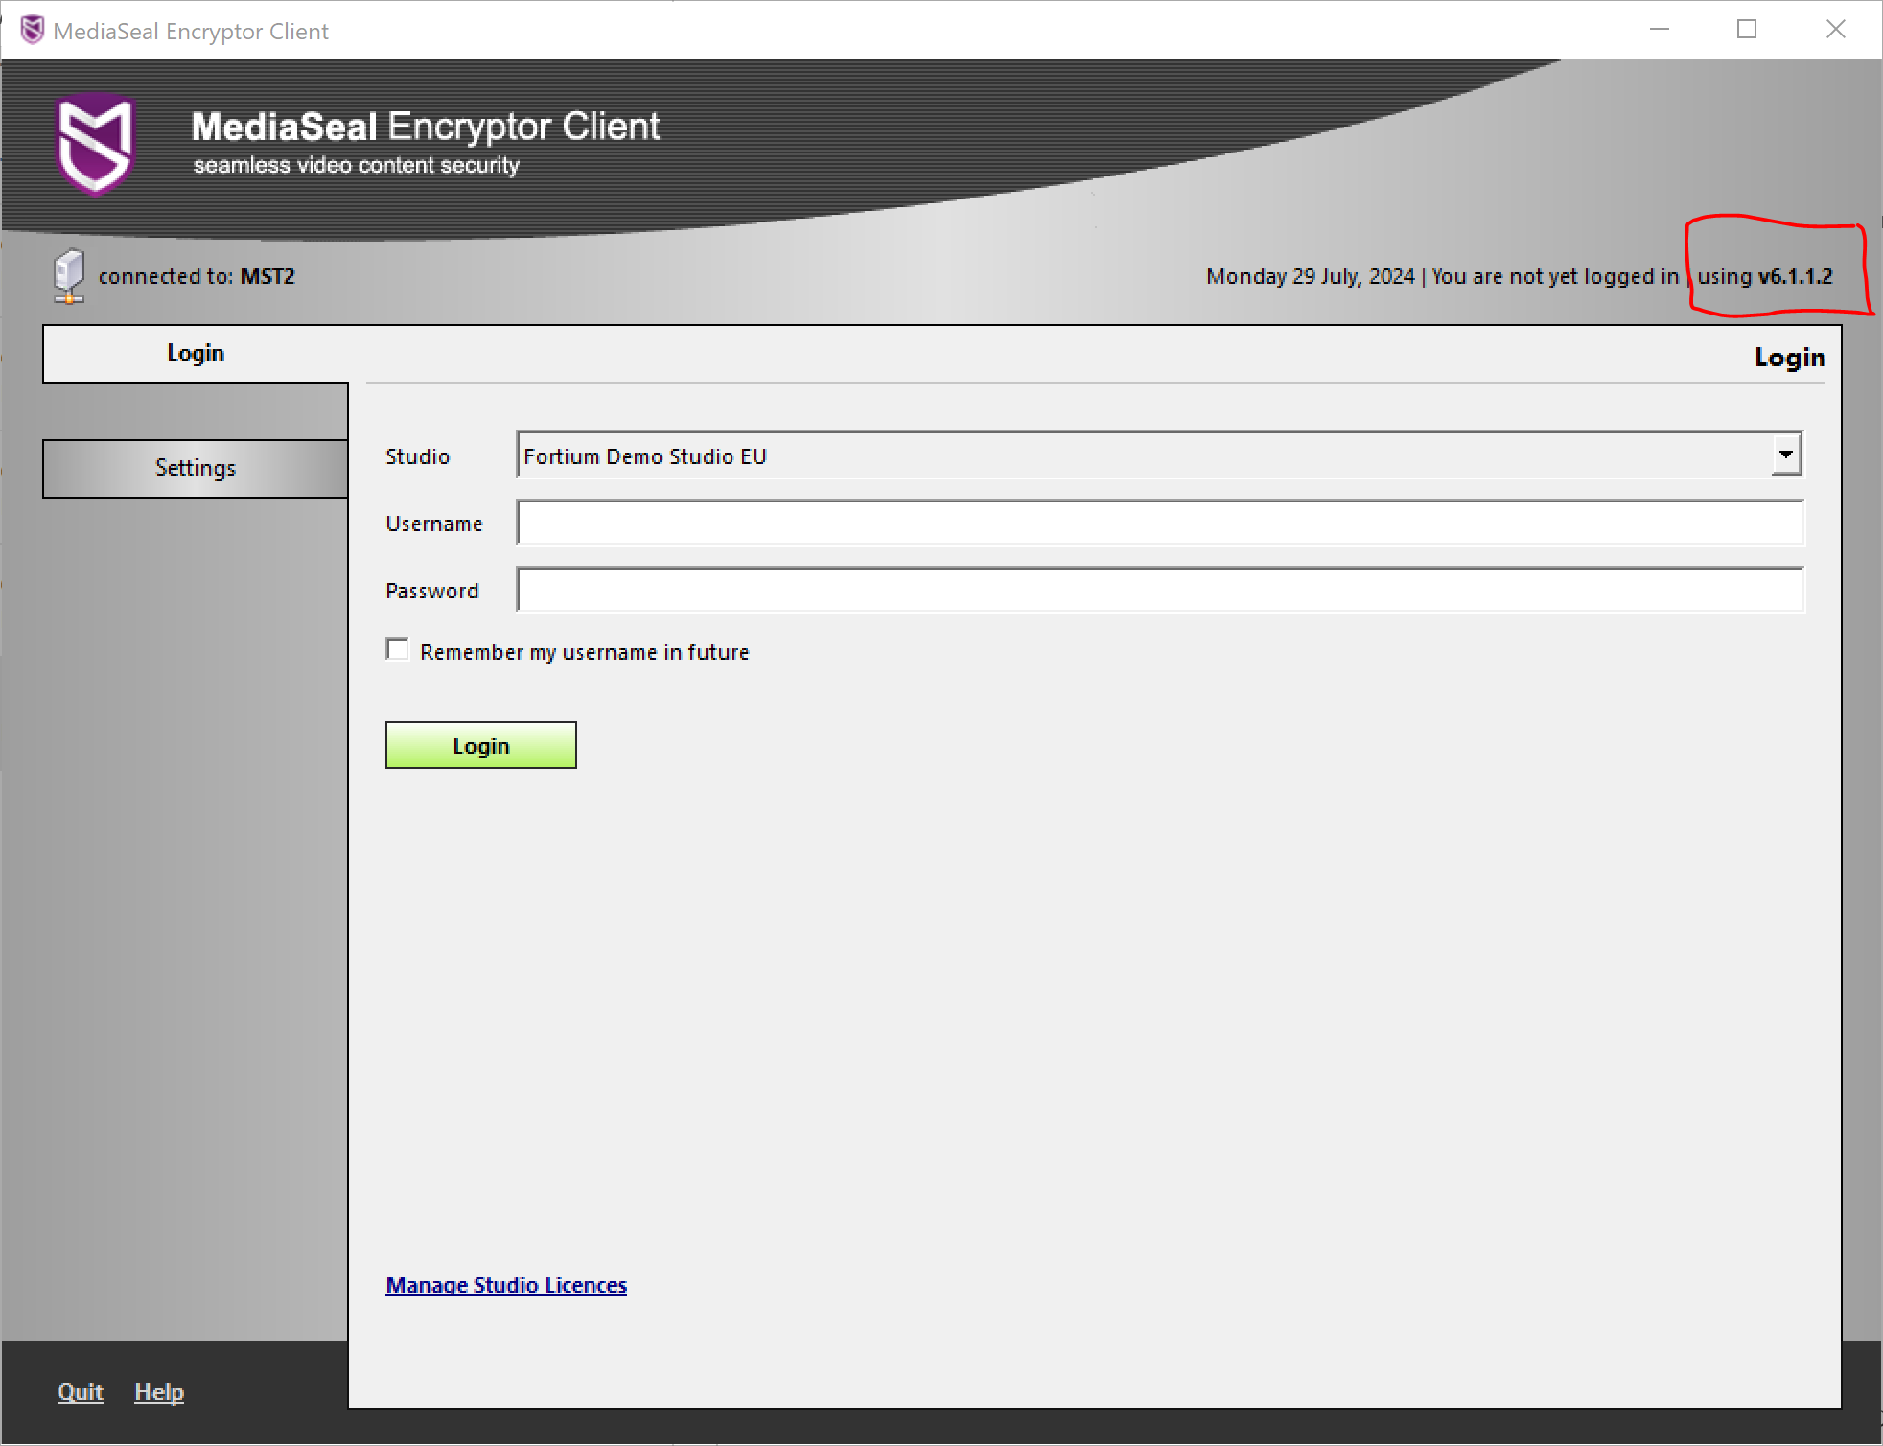1883x1446 pixels.
Task: Enable Remember my username in future
Action: point(398,650)
